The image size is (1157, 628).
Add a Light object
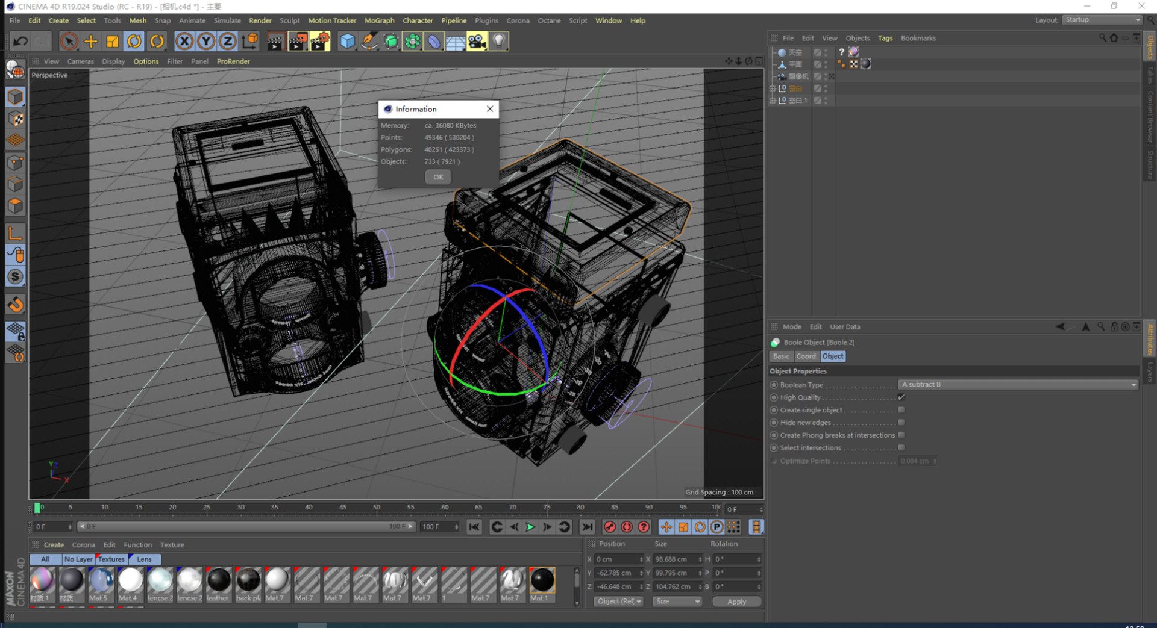coord(498,41)
